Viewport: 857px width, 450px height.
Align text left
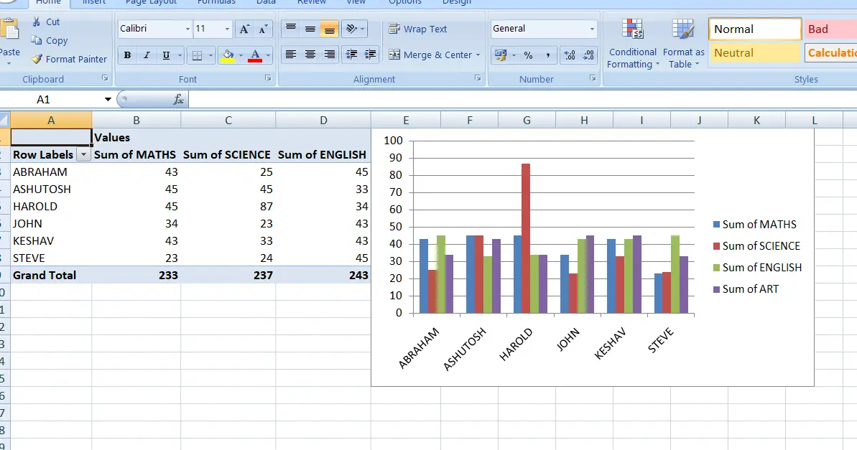[x=291, y=55]
